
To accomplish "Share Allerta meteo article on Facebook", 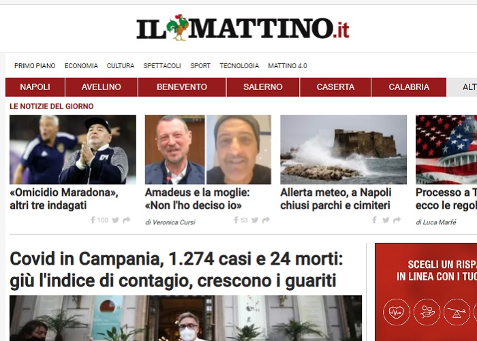I will pos(374,220).
